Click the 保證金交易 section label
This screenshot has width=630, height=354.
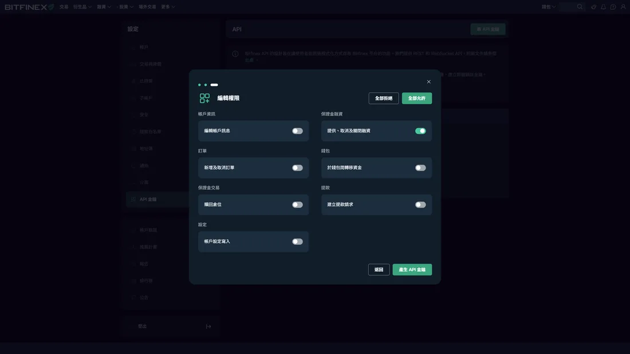pyautogui.click(x=208, y=188)
